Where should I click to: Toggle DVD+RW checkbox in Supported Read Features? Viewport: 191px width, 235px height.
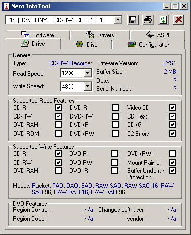point(115,133)
